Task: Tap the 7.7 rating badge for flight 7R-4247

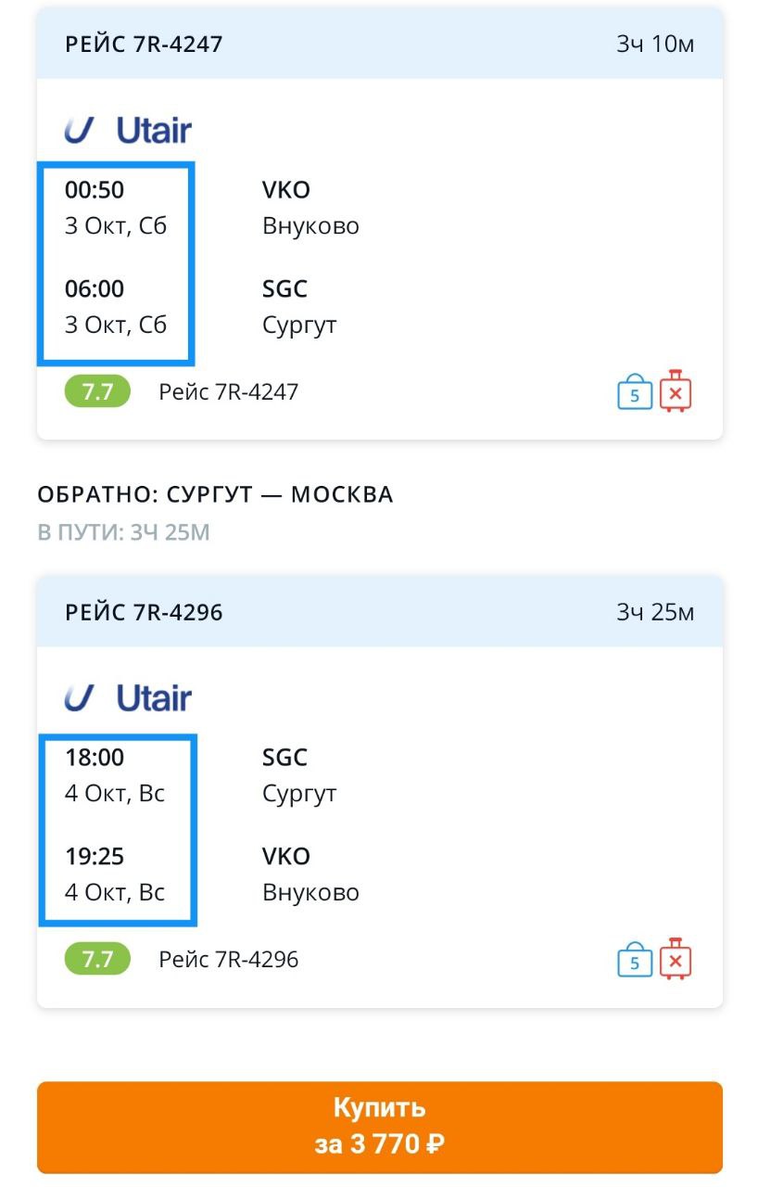Action: (97, 391)
